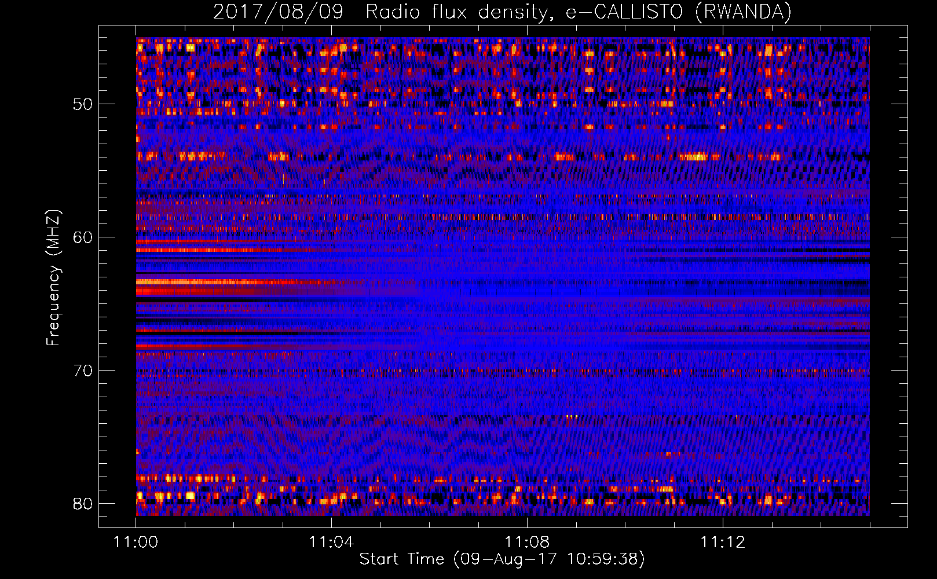This screenshot has width=937, height=579.
Task: Click the 'Frequency (MHZ)' axis label
Action: (53, 277)
